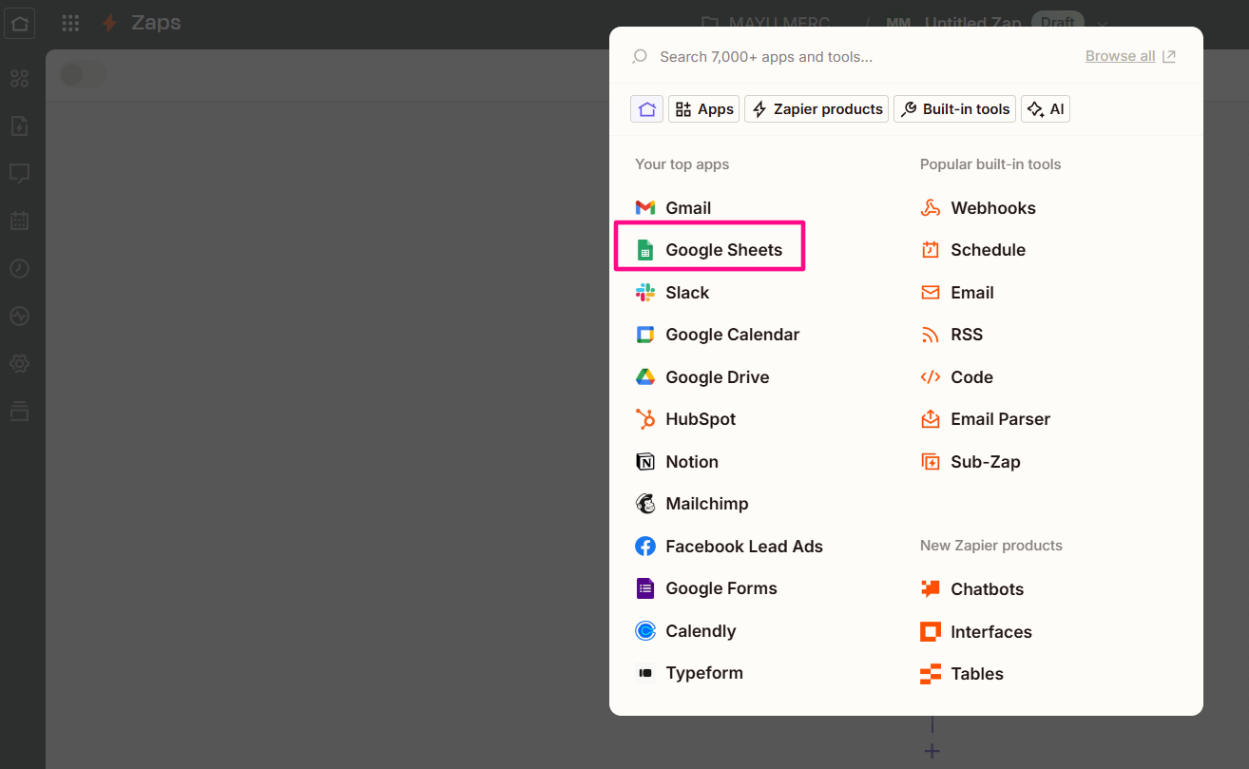Click the Sub-Zap icon
The image size is (1249, 769).
pos(931,462)
